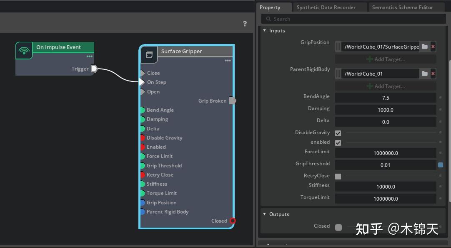Click the On Impulse Event antenna icon

point(24,51)
